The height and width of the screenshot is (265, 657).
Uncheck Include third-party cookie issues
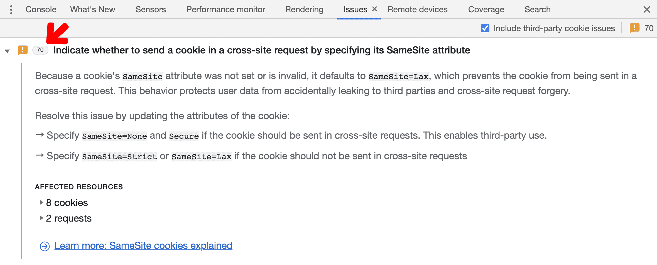tap(485, 28)
